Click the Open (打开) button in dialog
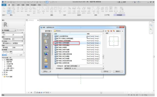This screenshot has width=157, height=97. point(106,72)
